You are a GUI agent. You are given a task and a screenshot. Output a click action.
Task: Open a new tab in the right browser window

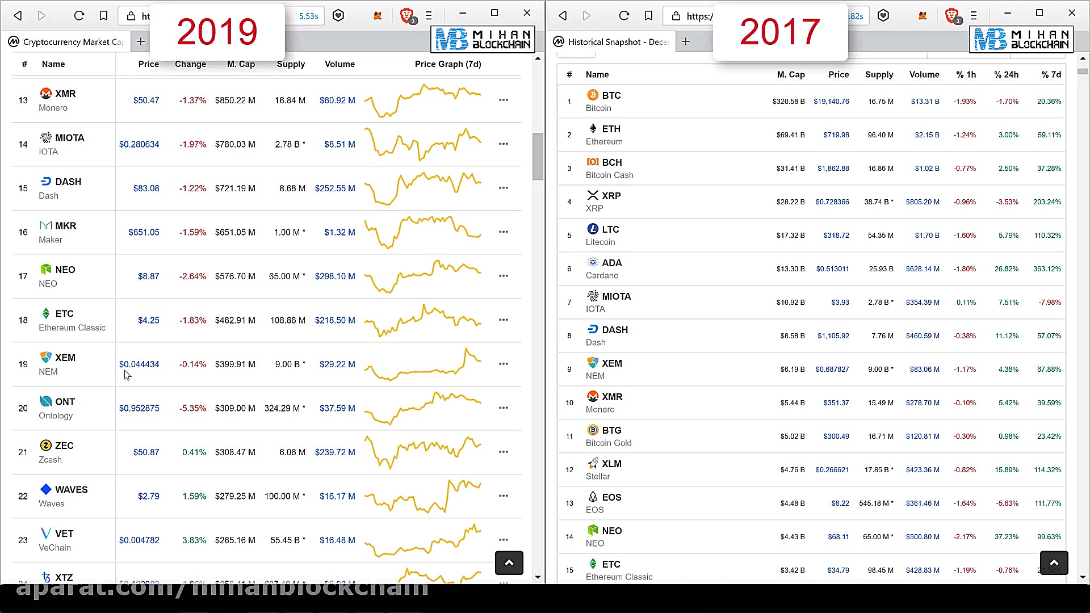tap(686, 41)
